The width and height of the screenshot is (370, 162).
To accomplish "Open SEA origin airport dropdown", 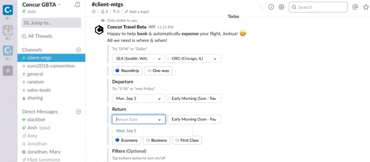I will coord(138,59).
